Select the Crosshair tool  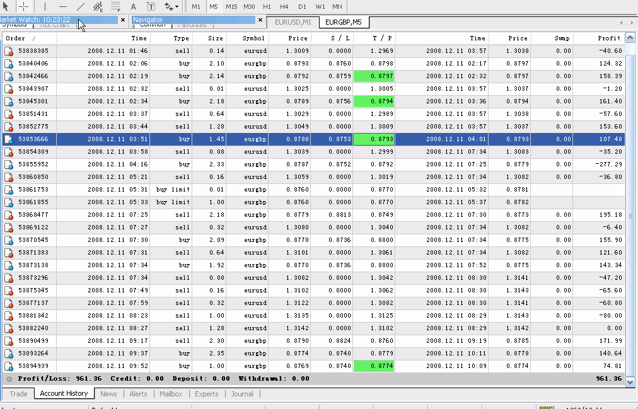[x=23, y=6]
